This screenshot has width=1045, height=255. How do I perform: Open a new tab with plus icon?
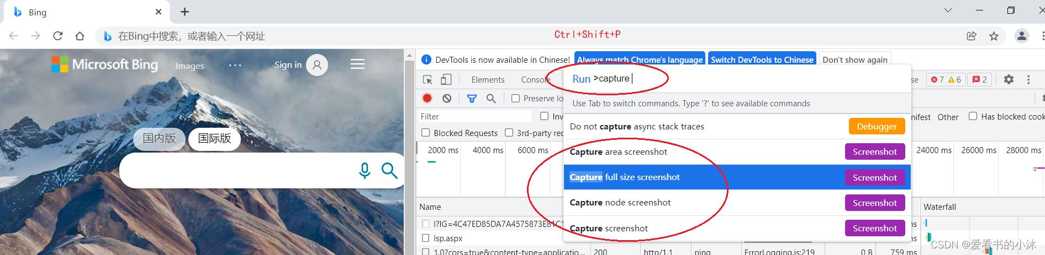pyautogui.click(x=184, y=12)
